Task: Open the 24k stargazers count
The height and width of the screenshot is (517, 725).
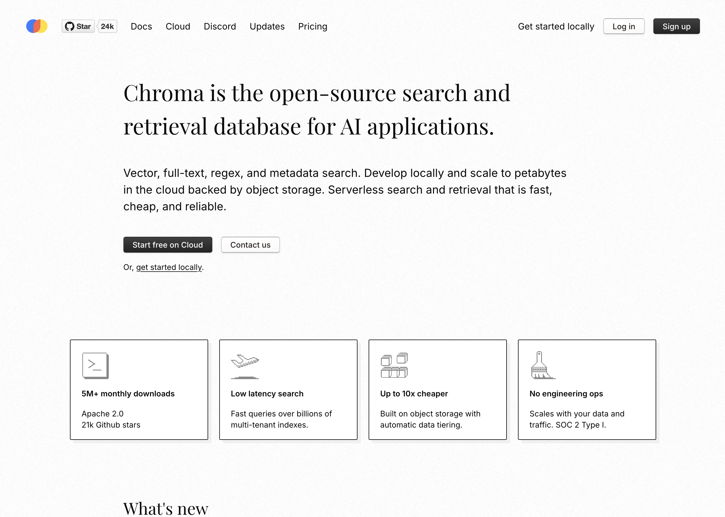Action: 108,26
